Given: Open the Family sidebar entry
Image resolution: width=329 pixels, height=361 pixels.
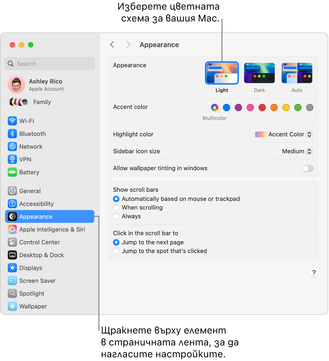Looking at the screenshot, I should (49, 102).
